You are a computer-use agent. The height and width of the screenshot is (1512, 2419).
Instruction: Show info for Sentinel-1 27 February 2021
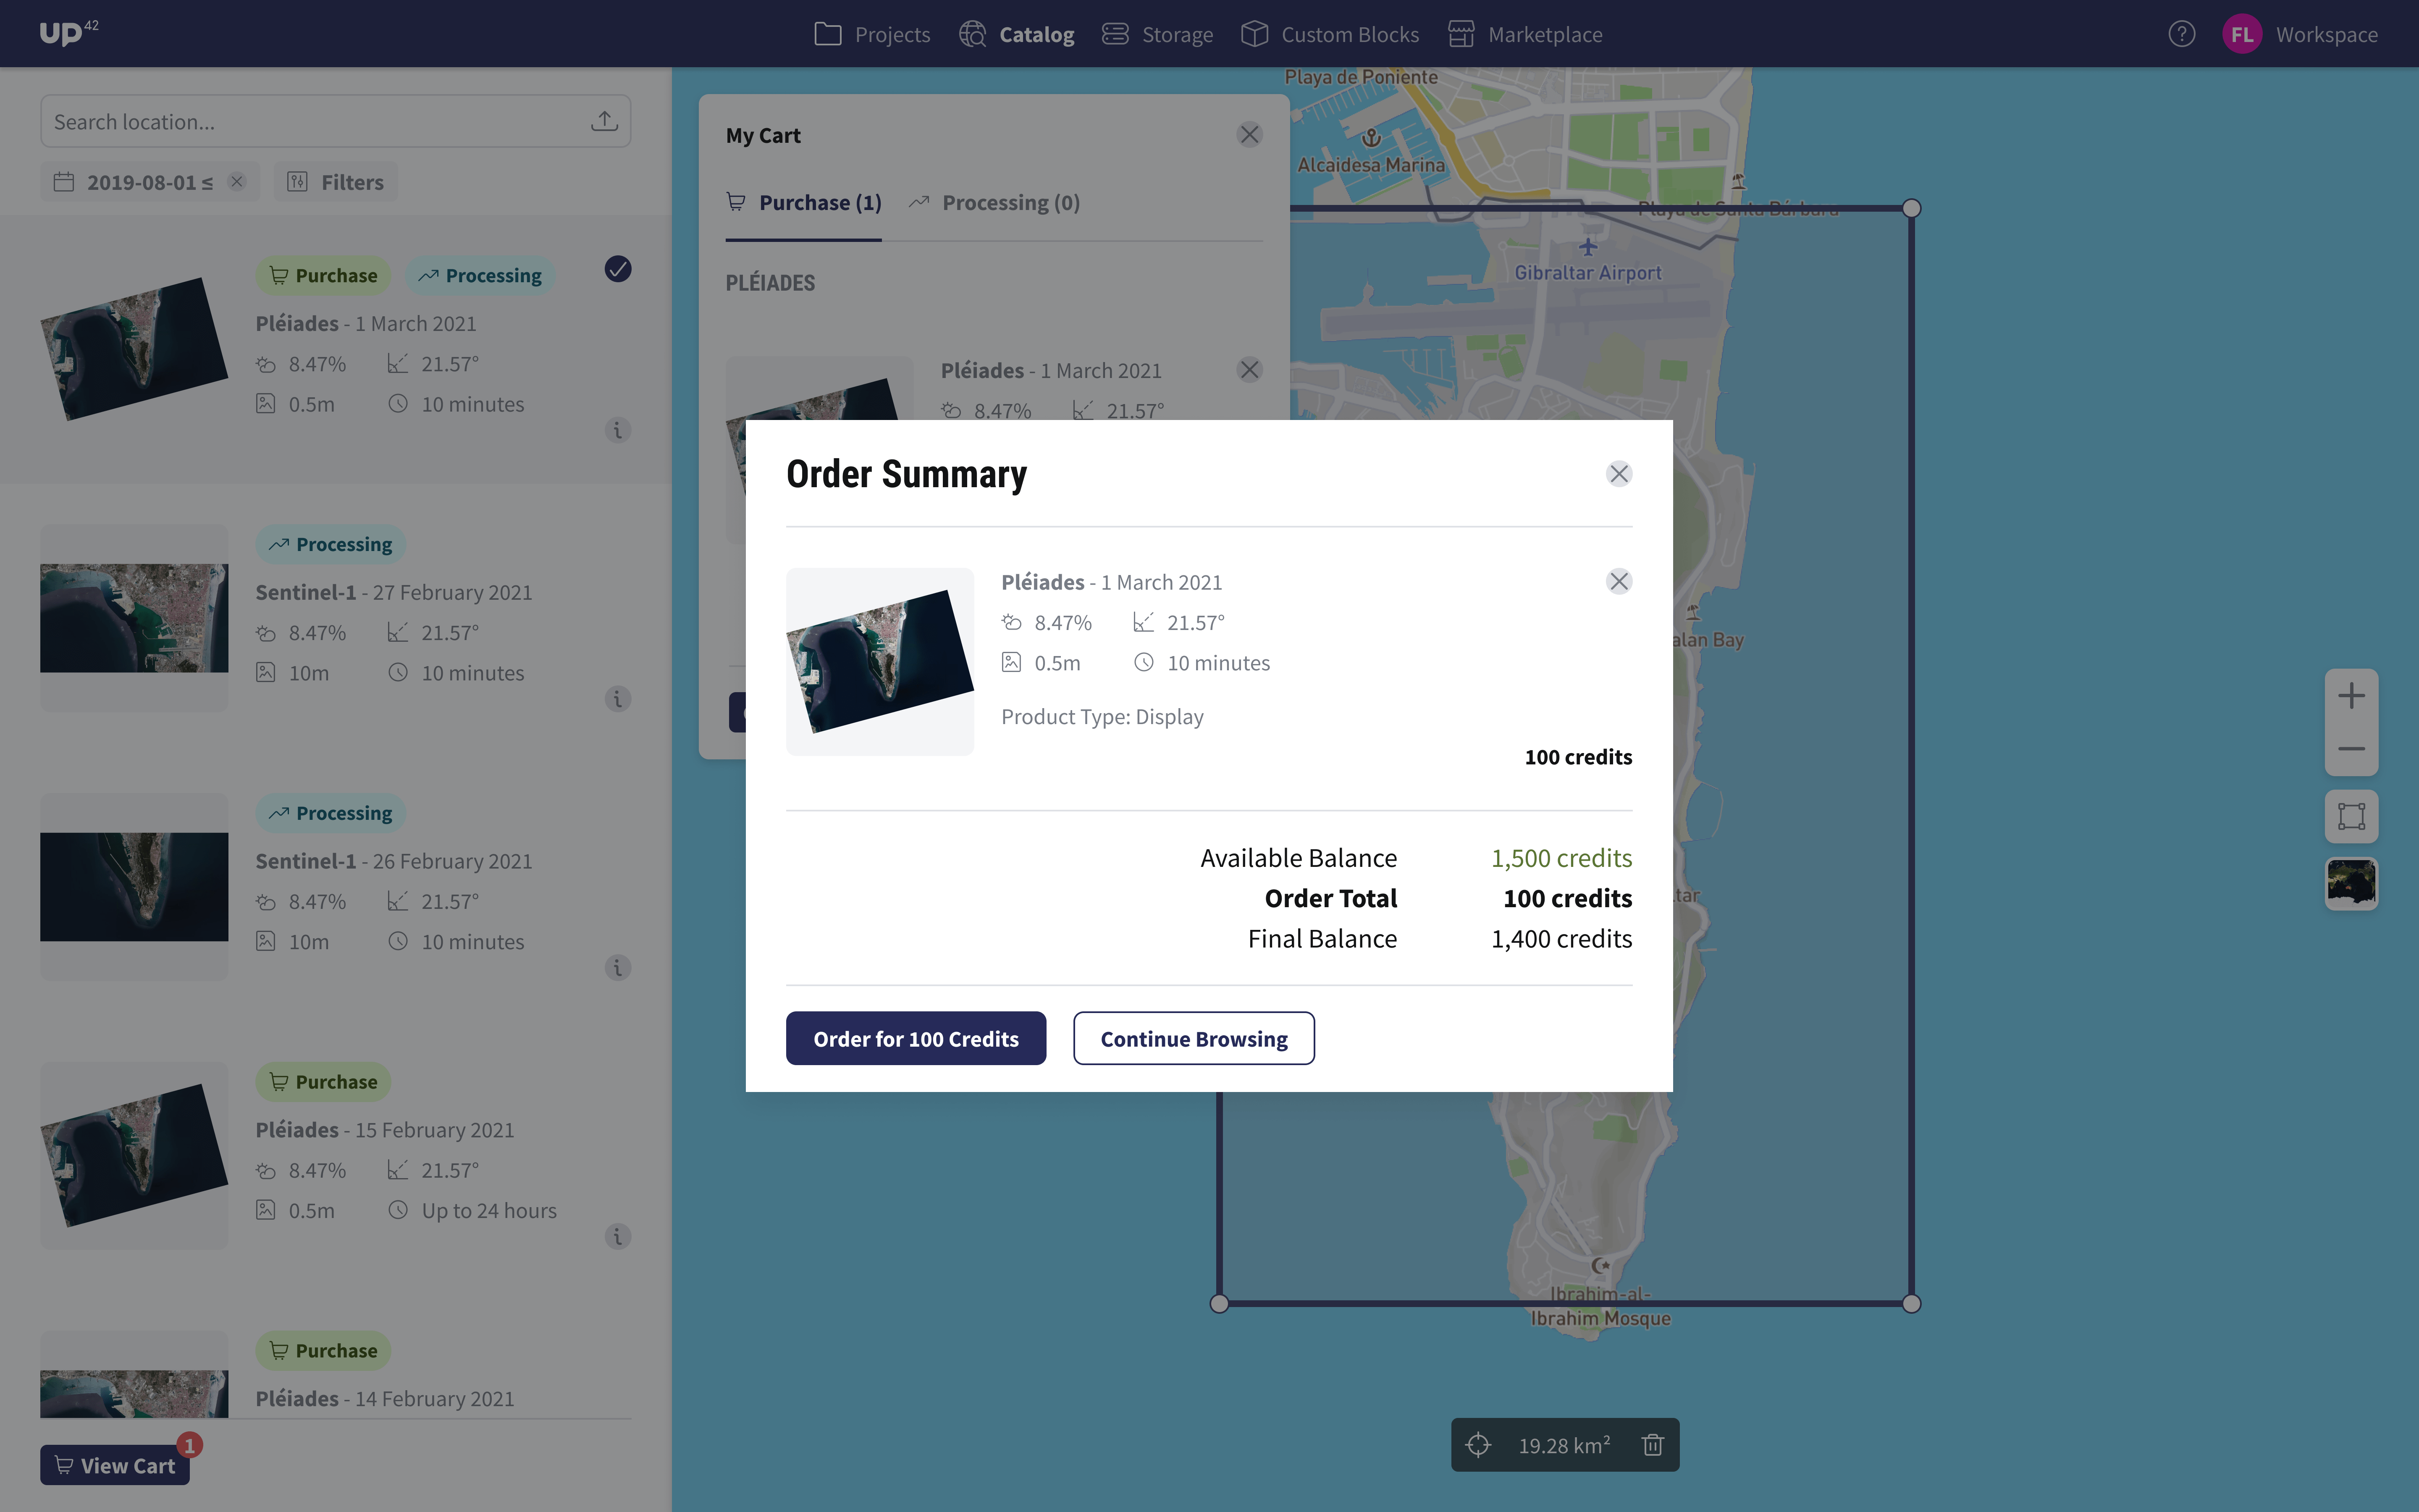(618, 699)
